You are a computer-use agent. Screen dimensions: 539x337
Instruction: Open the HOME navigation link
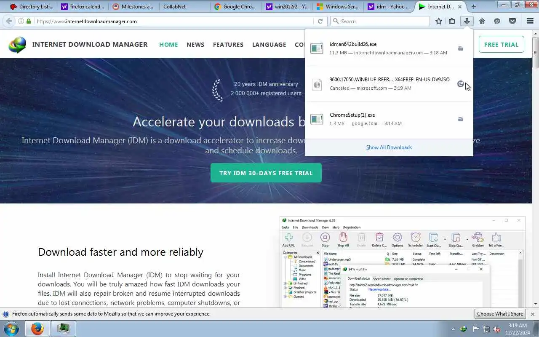tap(168, 45)
